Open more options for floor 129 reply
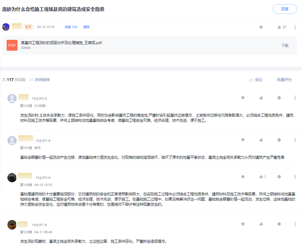The height and width of the screenshot is (247, 302). click(x=295, y=224)
